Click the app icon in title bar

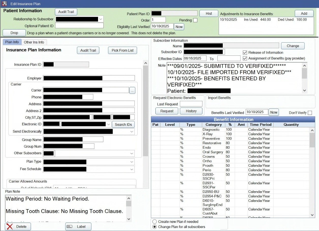pyautogui.click(x=4, y=4)
